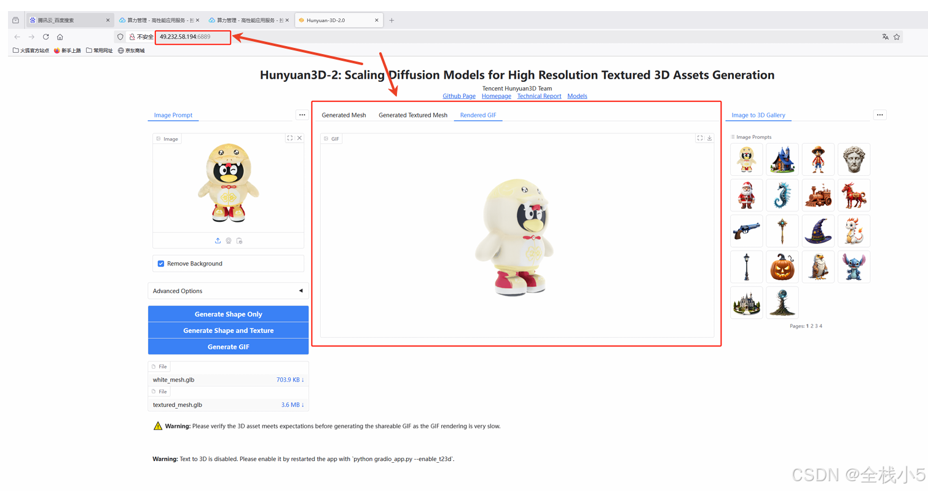
Task: Open a new browser tab with plus icon
Action: coord(391,20)
